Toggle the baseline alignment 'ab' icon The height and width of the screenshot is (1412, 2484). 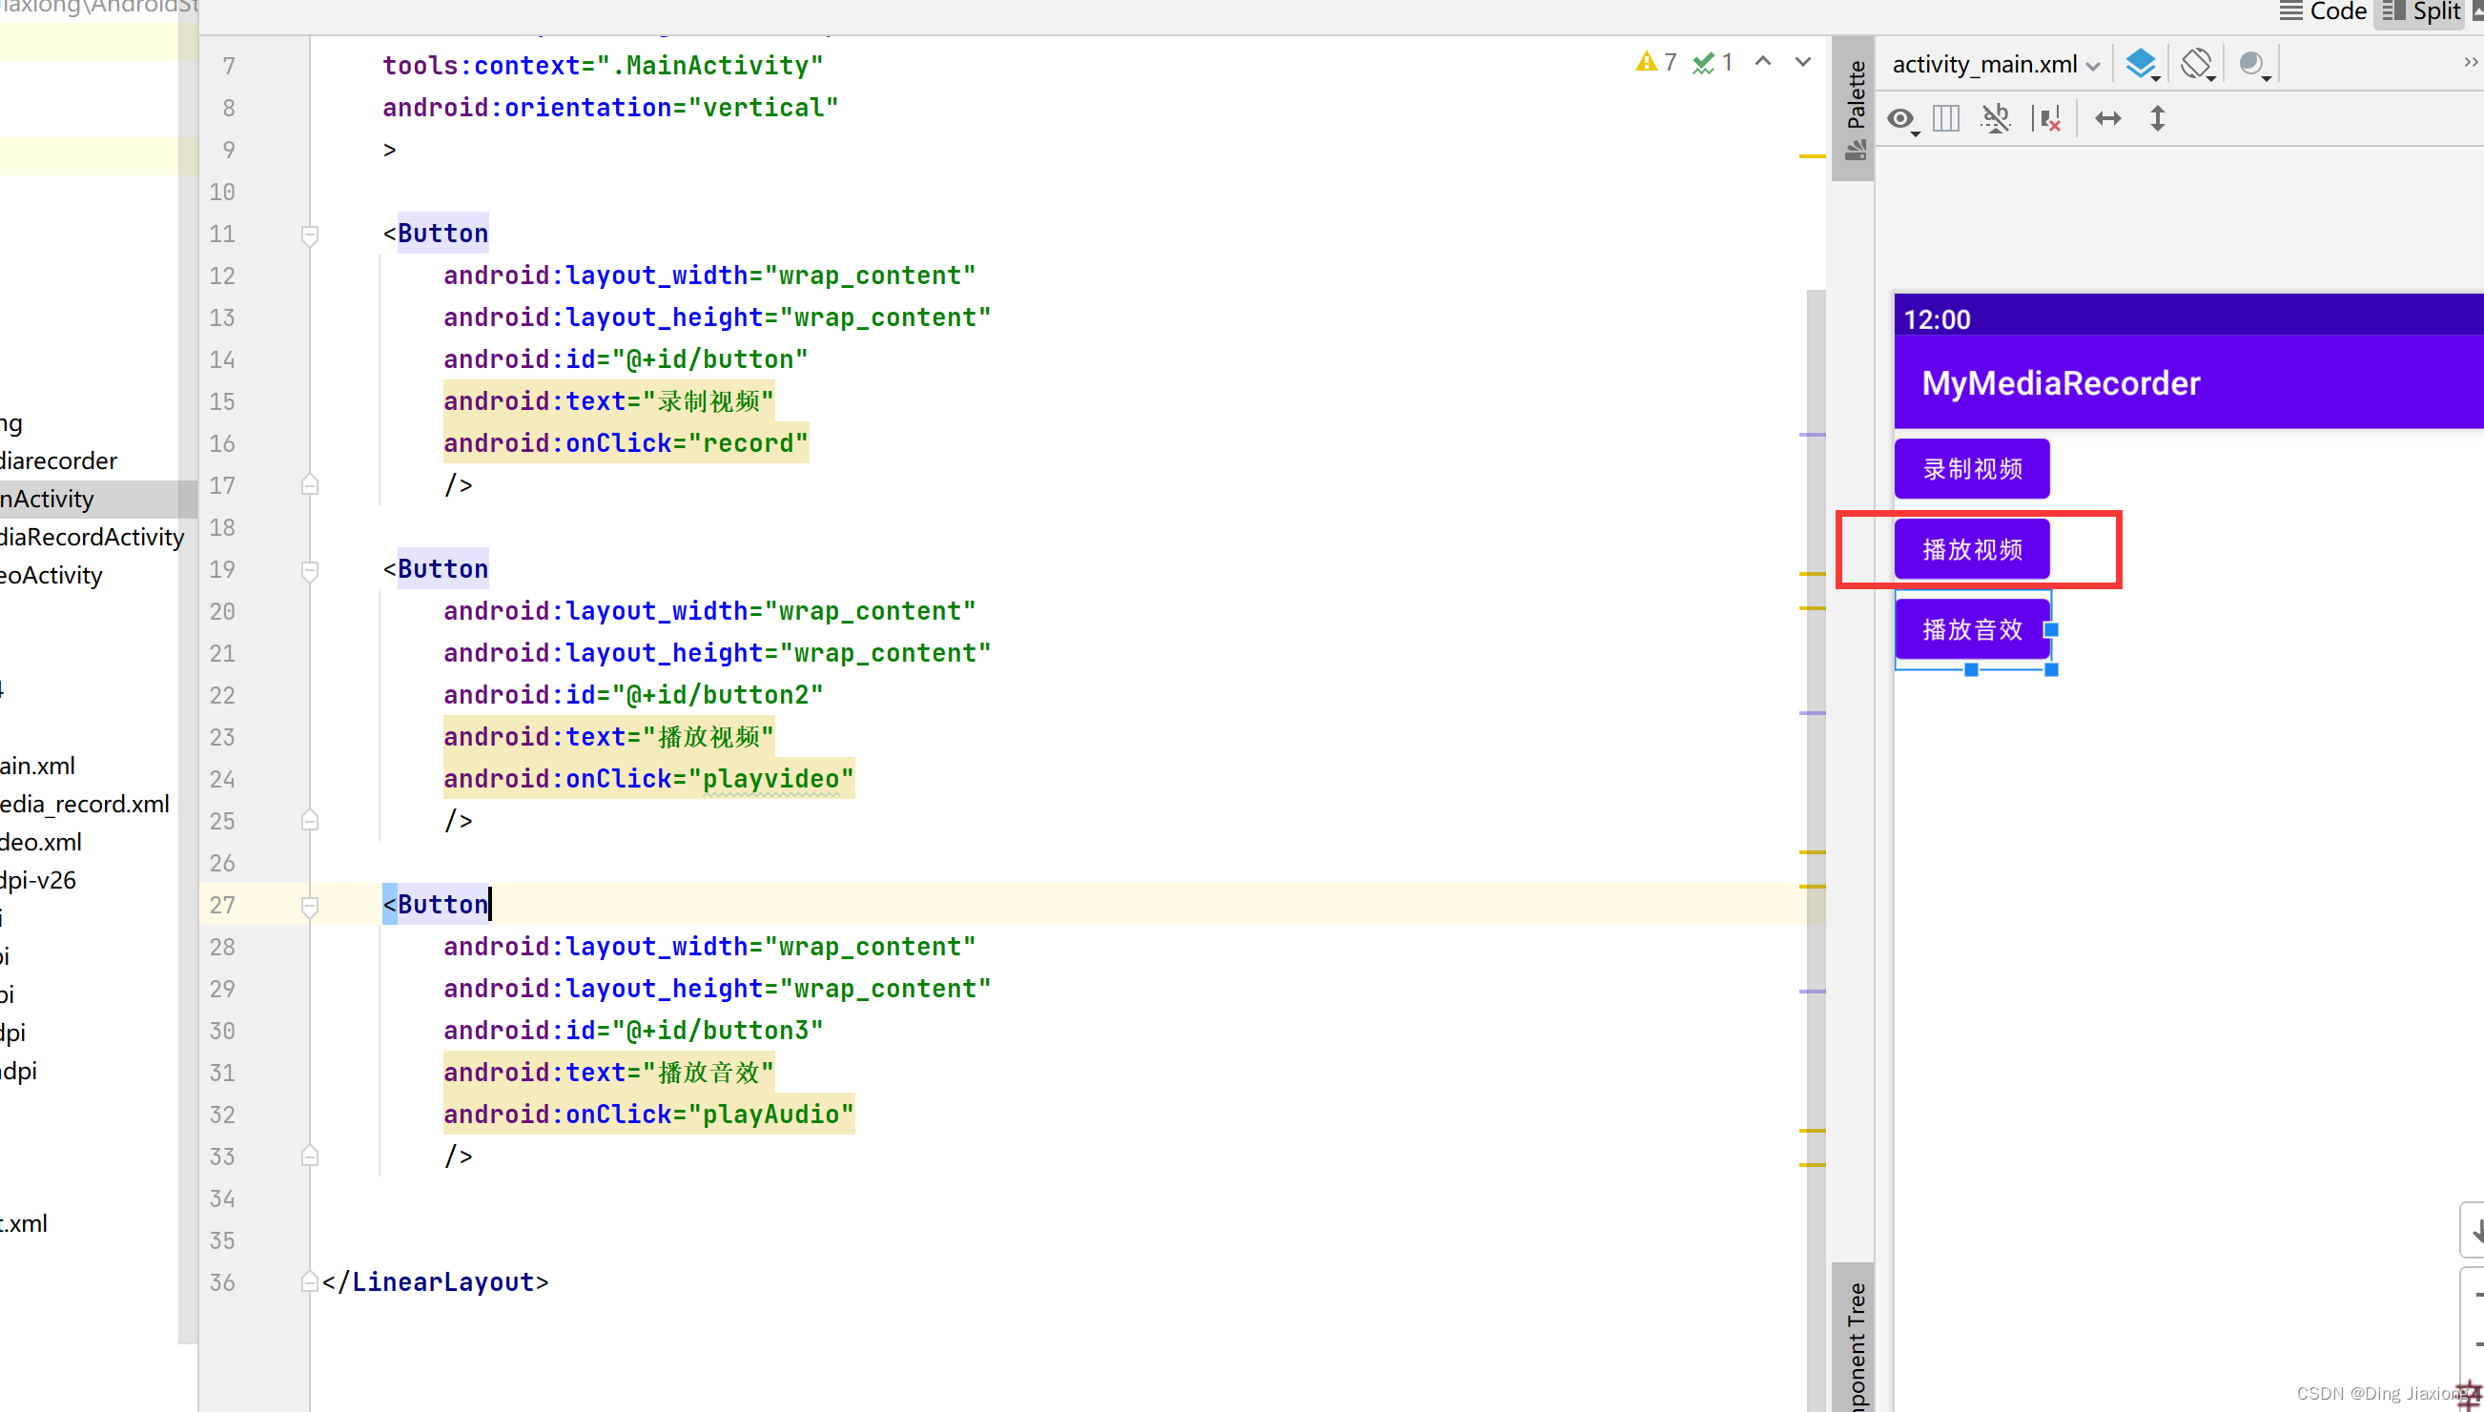click(1995, 118)
